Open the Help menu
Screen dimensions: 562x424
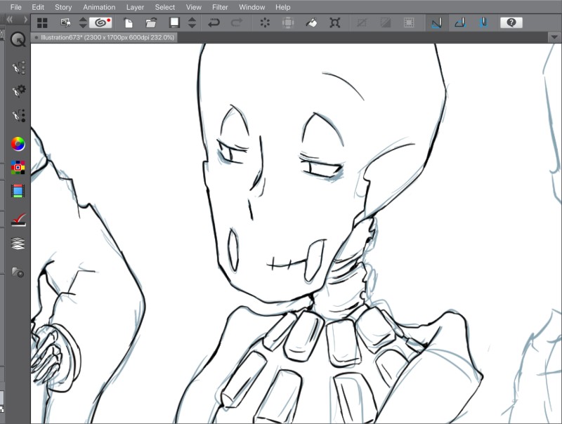pos(283,7)
